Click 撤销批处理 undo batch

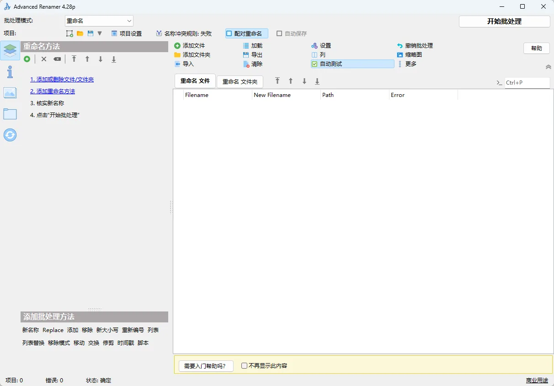click(415, 46)
